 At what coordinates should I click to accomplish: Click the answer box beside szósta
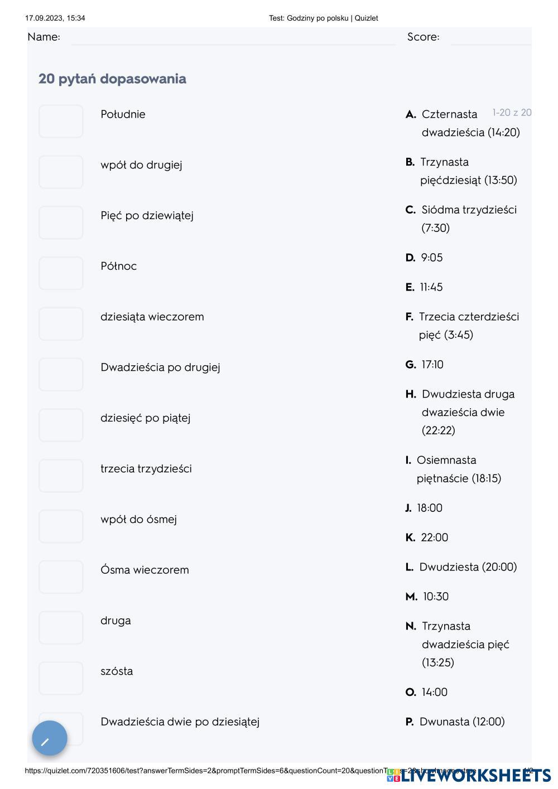[61, 679]
